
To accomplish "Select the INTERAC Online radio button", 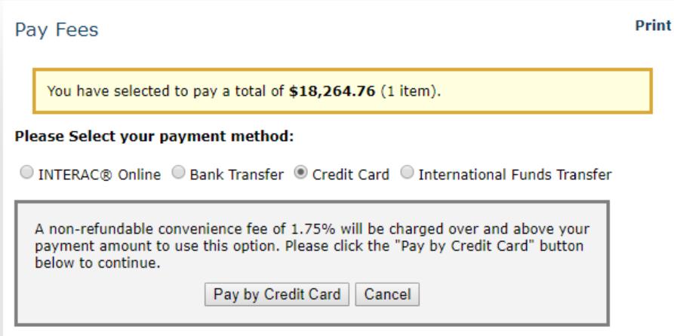I will coord(19,175).
